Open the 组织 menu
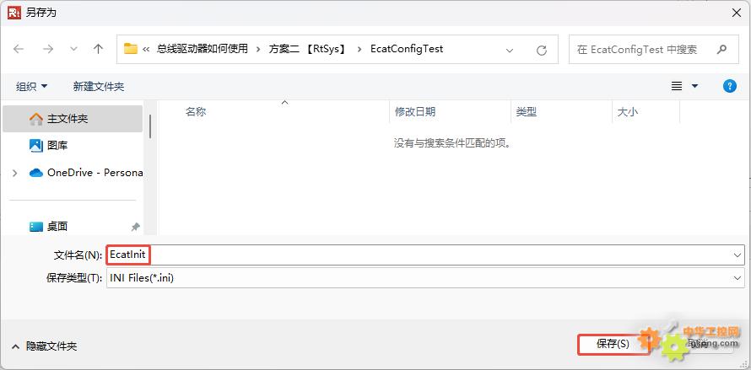 pos(32,86)
